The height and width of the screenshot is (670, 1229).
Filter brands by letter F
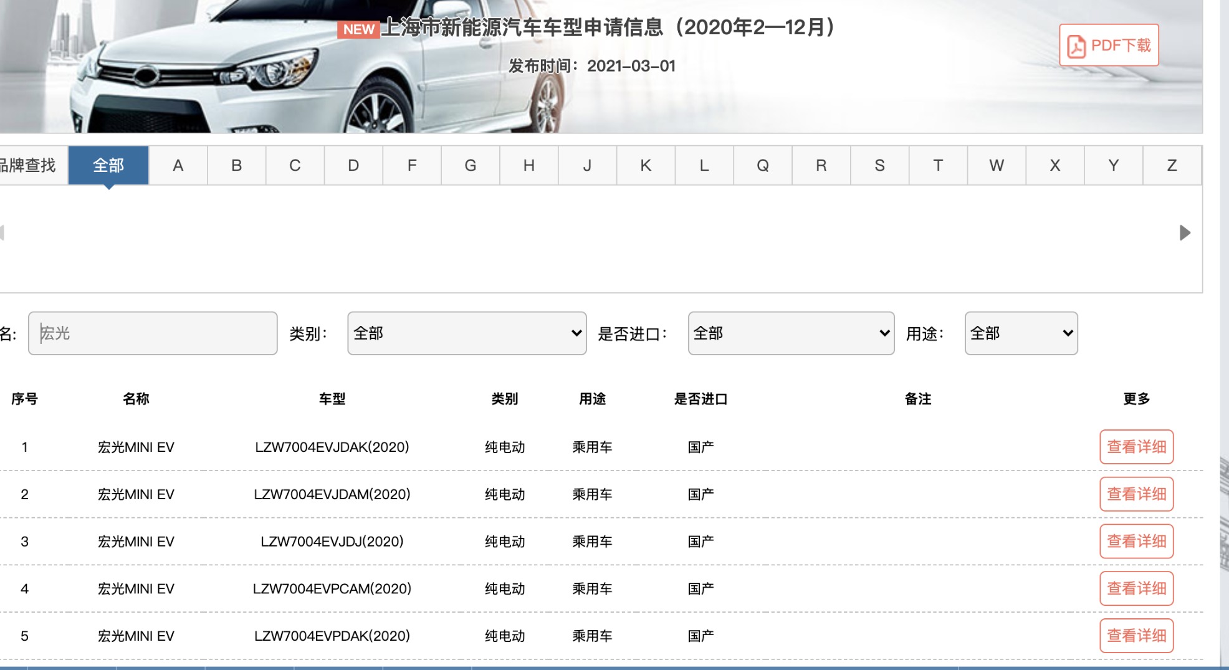pos(412,165)
